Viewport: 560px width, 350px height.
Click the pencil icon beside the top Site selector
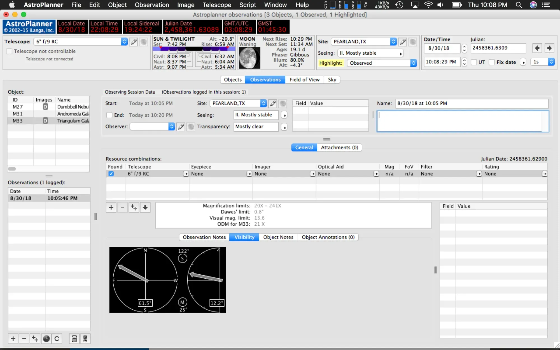point(403,42)
